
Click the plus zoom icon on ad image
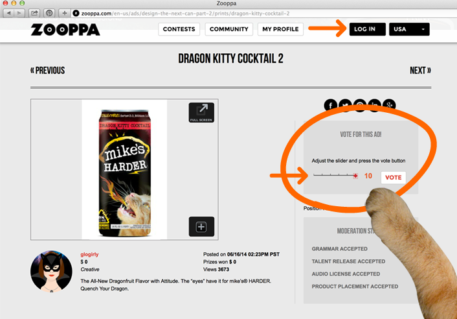201,226
